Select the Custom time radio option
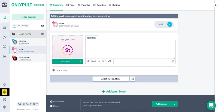Image resolution: width=218 pixels, height=112 pixels. pyautogui.click(x=52, y=101)
